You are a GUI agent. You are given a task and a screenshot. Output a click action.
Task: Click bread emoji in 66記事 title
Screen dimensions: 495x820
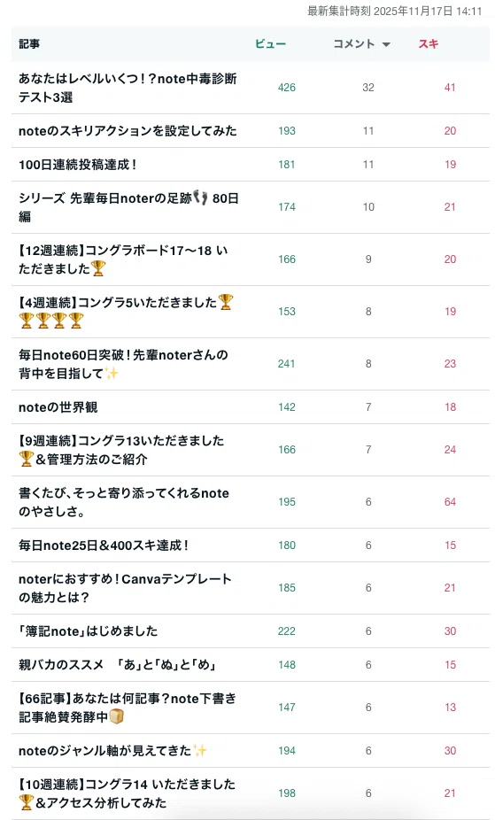(116, 716)
